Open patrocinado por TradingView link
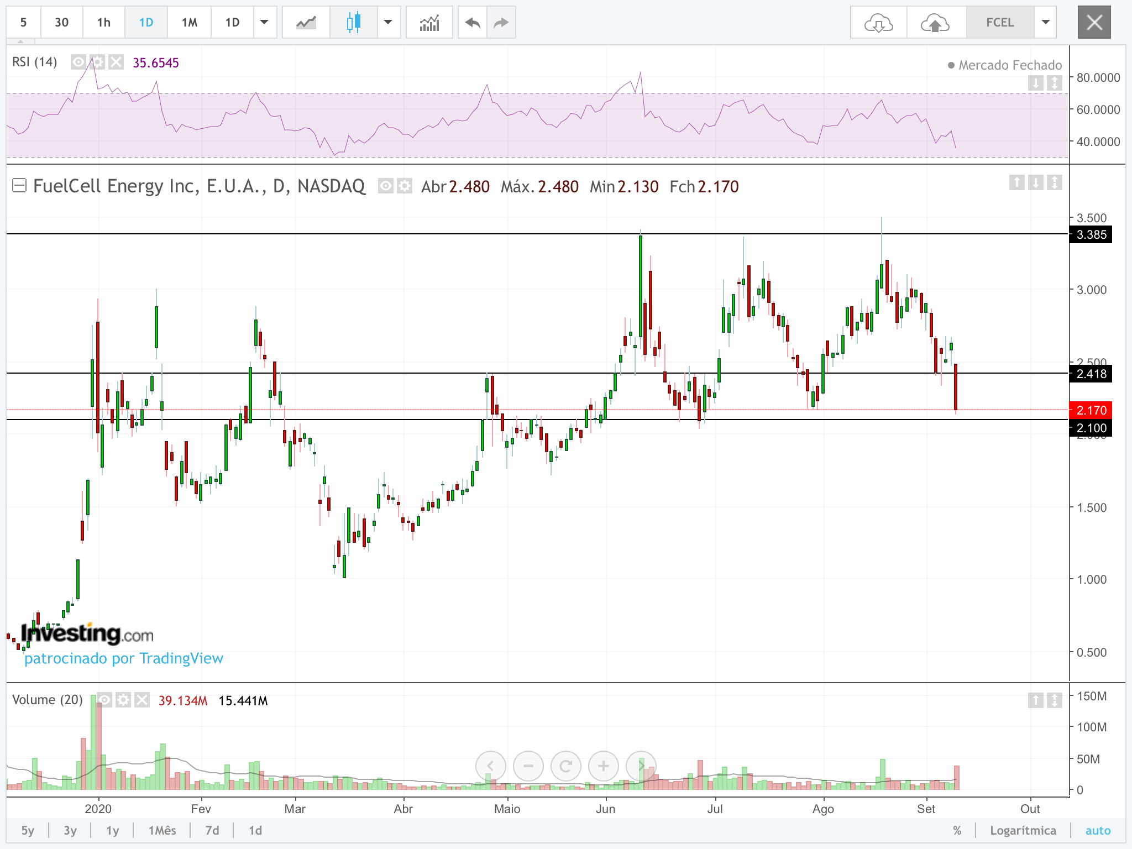1132x849 pixels. [124, 658]
